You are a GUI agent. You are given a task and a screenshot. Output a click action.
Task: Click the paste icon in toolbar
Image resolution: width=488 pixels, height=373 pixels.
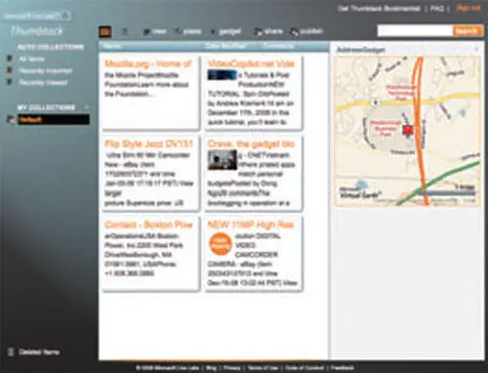pos(178,31)
